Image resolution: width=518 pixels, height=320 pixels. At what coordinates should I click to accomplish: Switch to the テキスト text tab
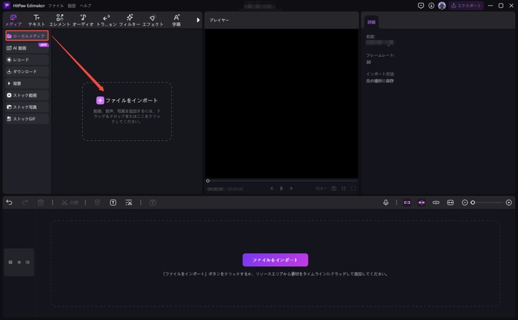[x=36, y=20]
